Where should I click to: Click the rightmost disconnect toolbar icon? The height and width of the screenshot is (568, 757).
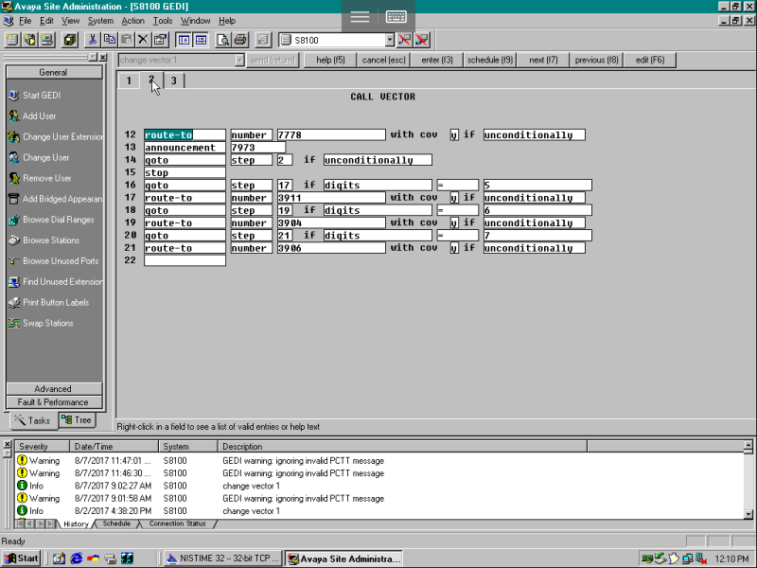[421, 40]
